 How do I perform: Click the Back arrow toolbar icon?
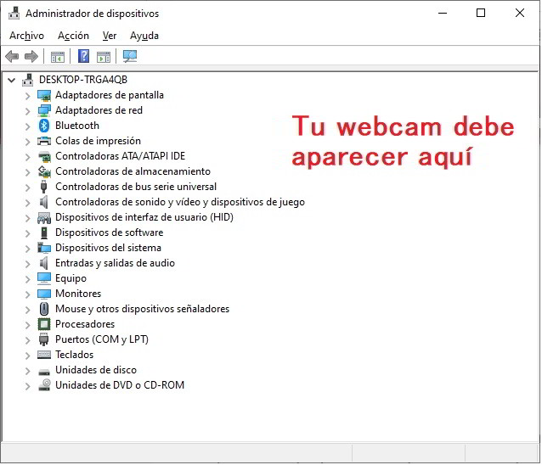[12, 57]
